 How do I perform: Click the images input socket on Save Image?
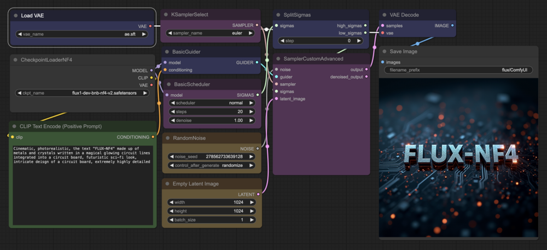point(383,62)
